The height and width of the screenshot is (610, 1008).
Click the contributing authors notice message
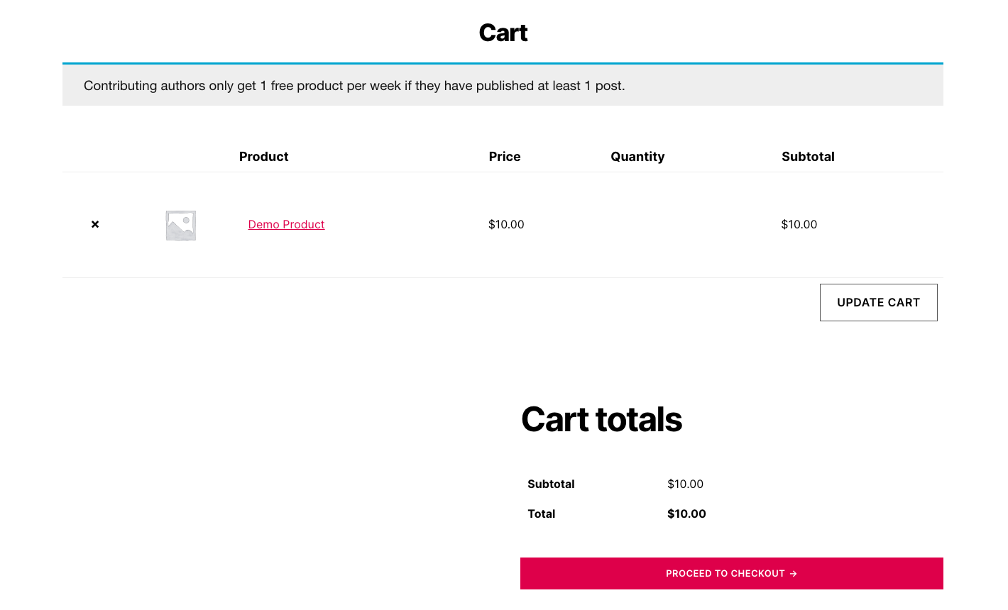pyautogui.click(x=354, y=86)
